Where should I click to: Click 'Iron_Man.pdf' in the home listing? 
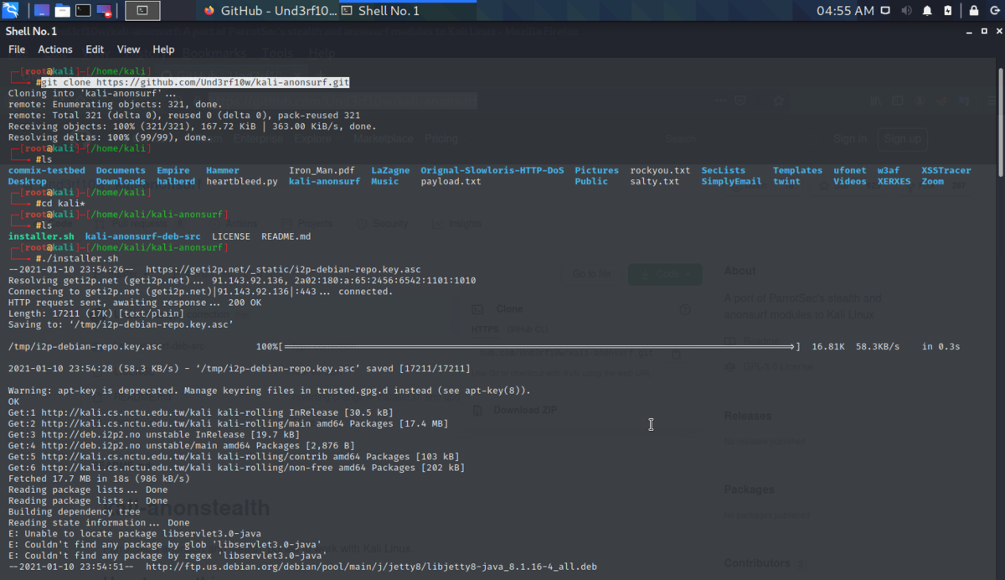click(322, 170)
